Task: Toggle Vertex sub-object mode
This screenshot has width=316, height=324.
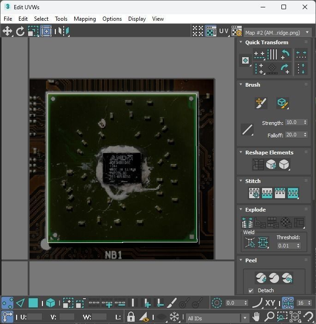Action: [x=7, y=303]
